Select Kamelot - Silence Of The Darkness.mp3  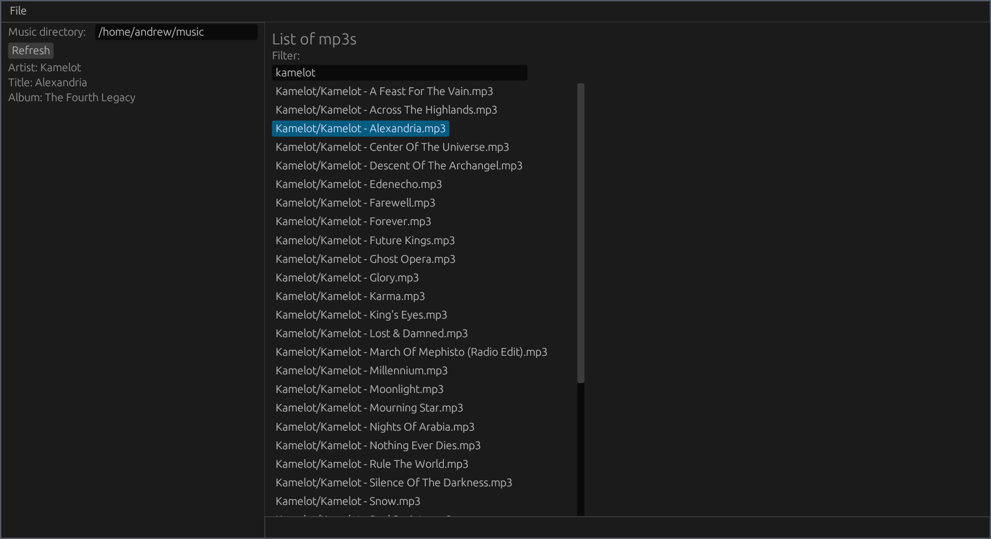tap(394, 483)
